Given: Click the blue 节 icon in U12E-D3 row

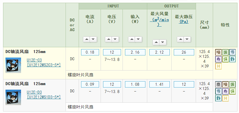Looking at the screenshot, I should coord(218,91).
